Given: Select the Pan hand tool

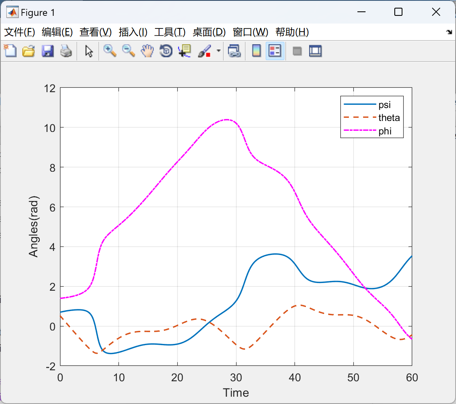Looking at the screenshot, I should [147, 51].
